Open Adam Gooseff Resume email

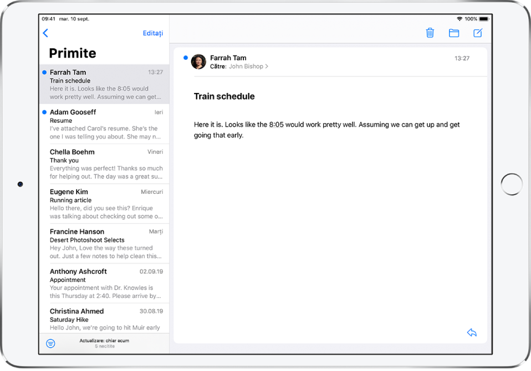pyautogui.click(x=104, y=124)
